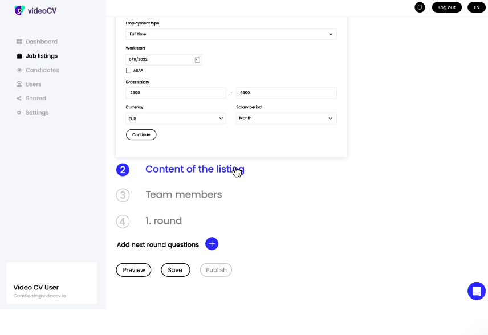Open Settings via the gear icon
The height and width of the screenshot is (335, 488).
(19, 112)
